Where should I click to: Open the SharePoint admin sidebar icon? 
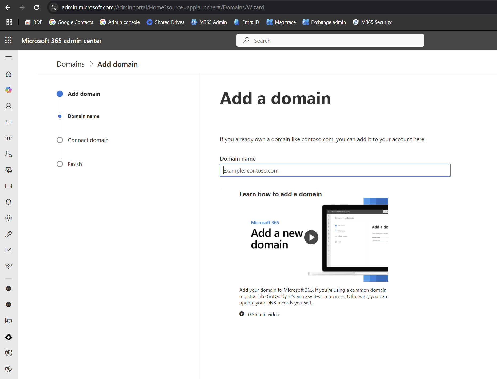point(9,369)
